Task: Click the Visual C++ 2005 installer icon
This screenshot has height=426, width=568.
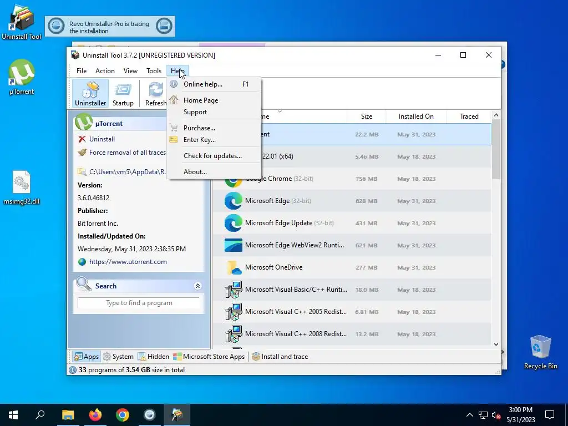Action: [x=234, y=312]
